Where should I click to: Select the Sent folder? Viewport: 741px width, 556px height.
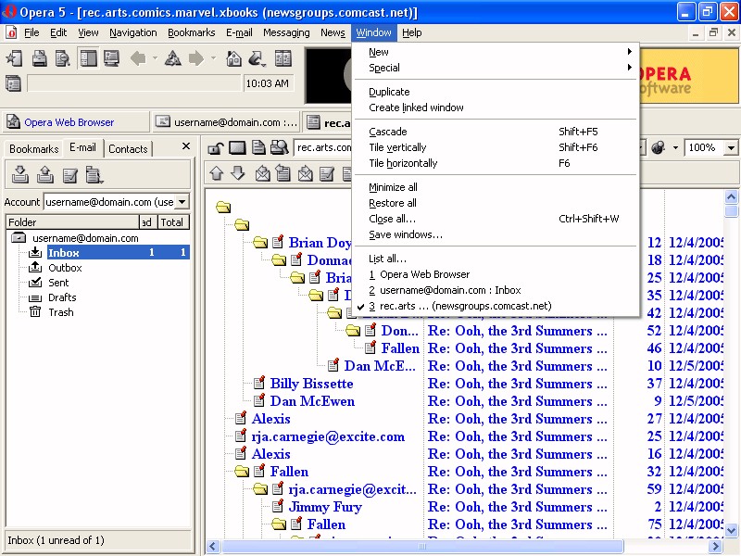tap(58, 283)
